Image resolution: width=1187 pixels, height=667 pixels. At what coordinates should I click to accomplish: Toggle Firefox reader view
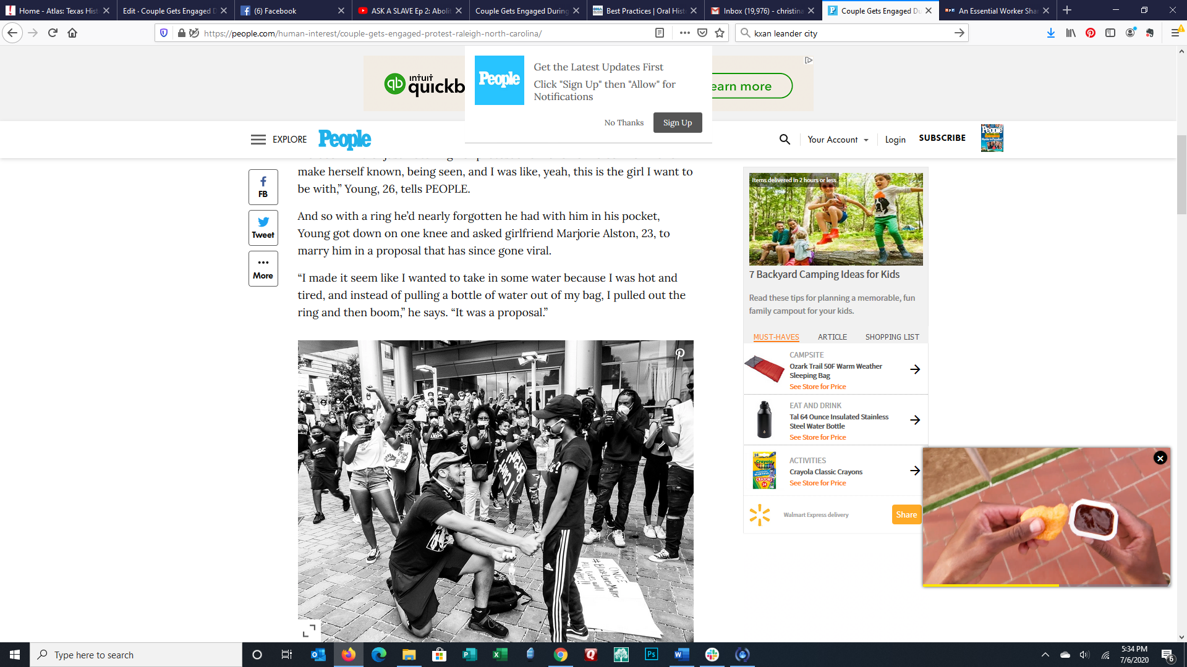tap(660, 33)
